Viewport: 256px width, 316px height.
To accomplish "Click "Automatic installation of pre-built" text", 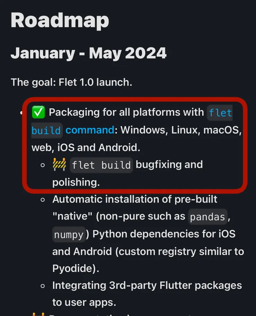I will click(x=135, y=199).
